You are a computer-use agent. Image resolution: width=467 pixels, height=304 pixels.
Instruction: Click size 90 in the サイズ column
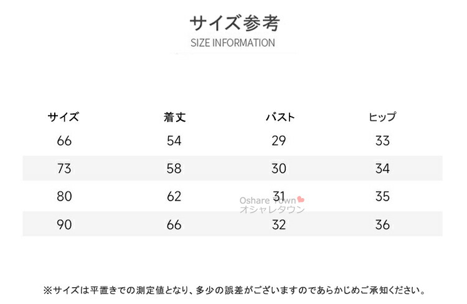point(64,225)
